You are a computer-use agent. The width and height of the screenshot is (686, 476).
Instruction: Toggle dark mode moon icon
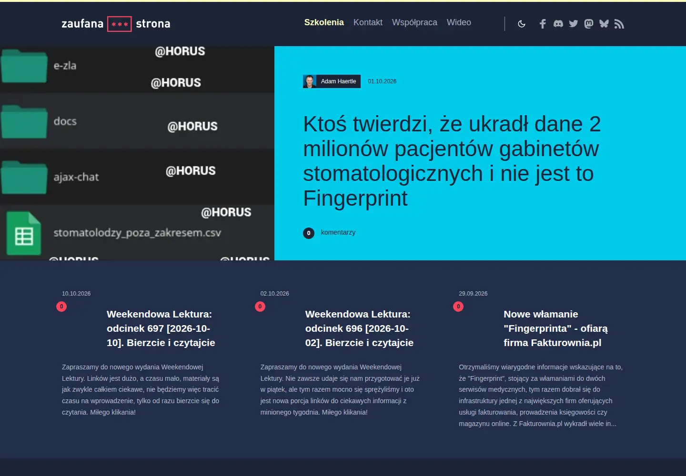pos(522,24)
